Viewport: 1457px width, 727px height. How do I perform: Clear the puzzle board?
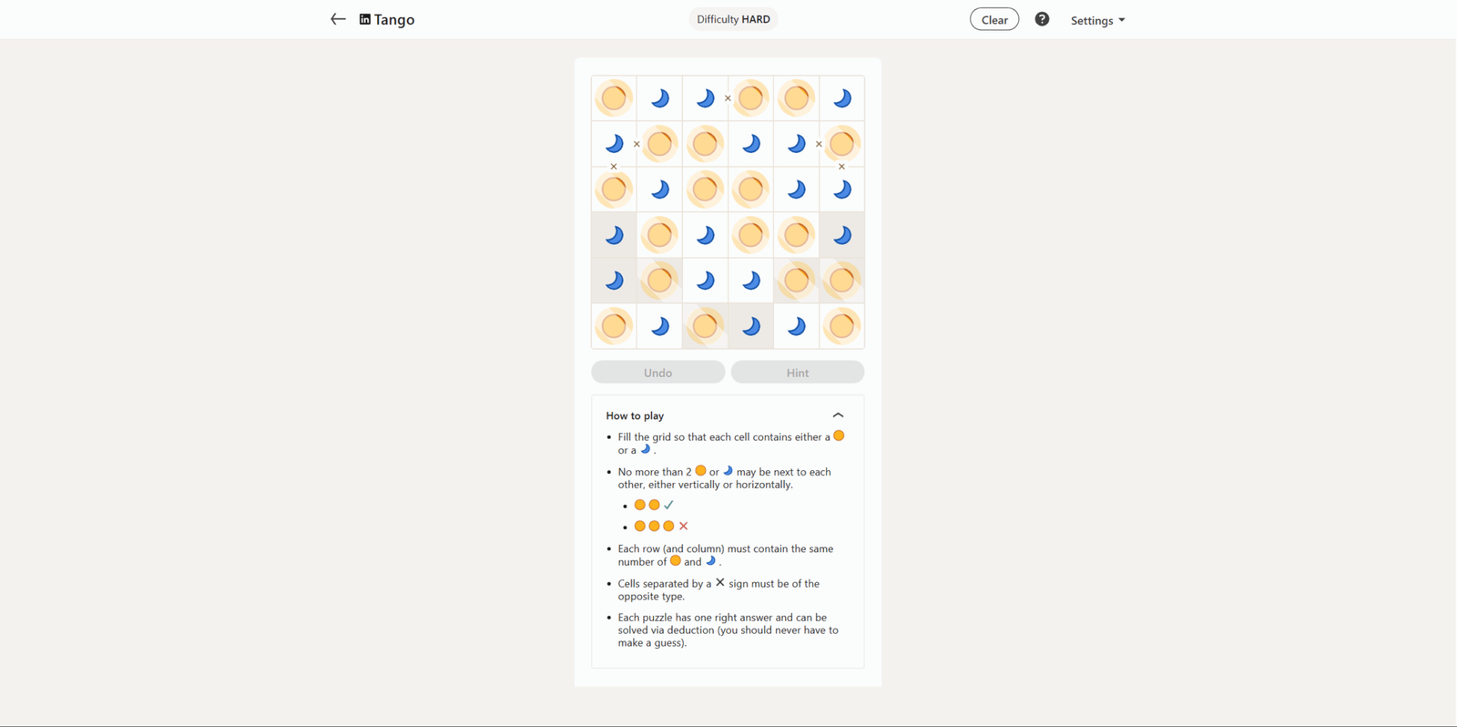point(994,19)
